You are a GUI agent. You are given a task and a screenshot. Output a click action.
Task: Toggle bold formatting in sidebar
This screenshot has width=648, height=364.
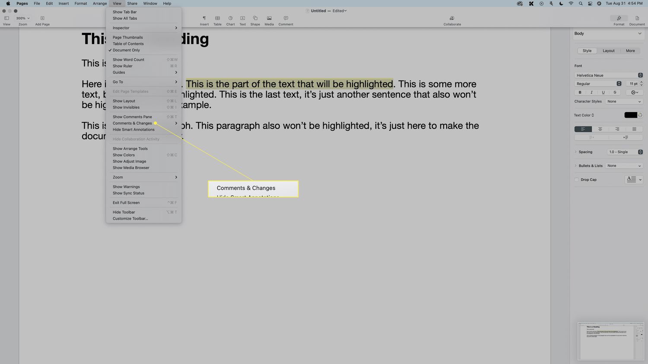coord(580,92)
